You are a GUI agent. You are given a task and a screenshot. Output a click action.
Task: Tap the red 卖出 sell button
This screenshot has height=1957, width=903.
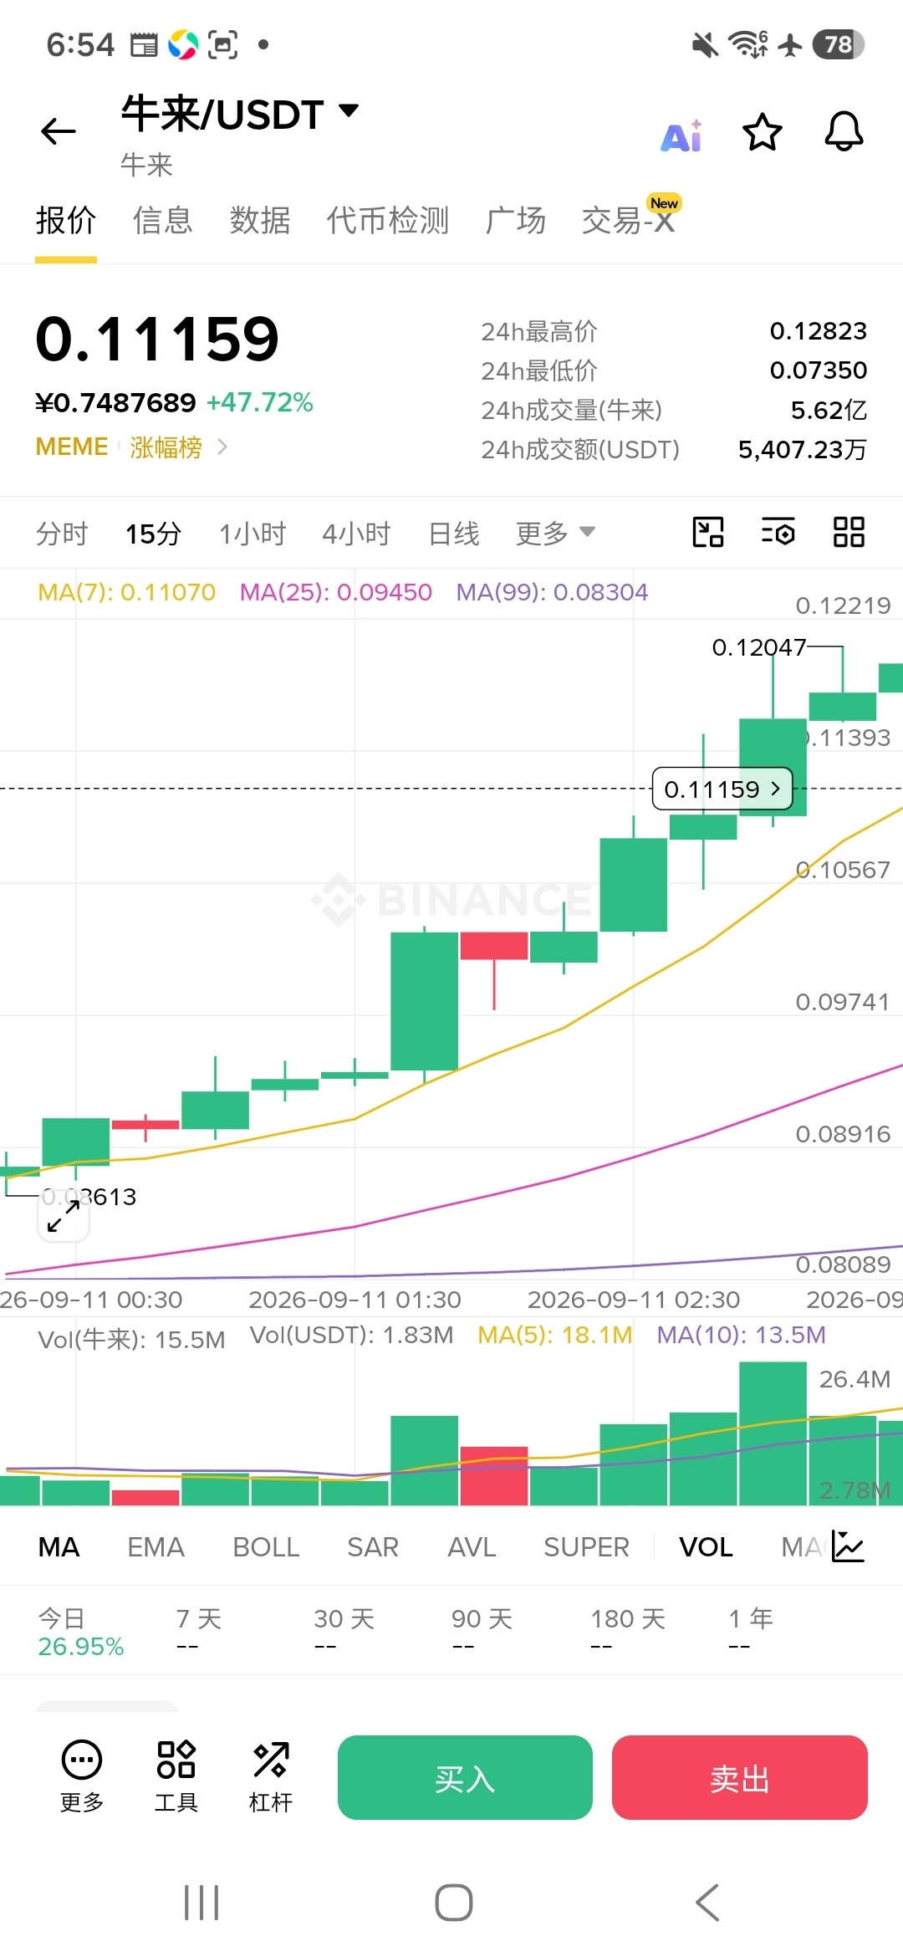pos(740,1777)
